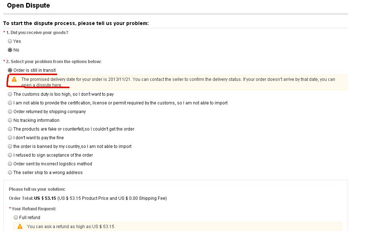Screen dimensions: 366x231
Task: Choose 'Order returned by shipping company'
Action: point(10,112)
